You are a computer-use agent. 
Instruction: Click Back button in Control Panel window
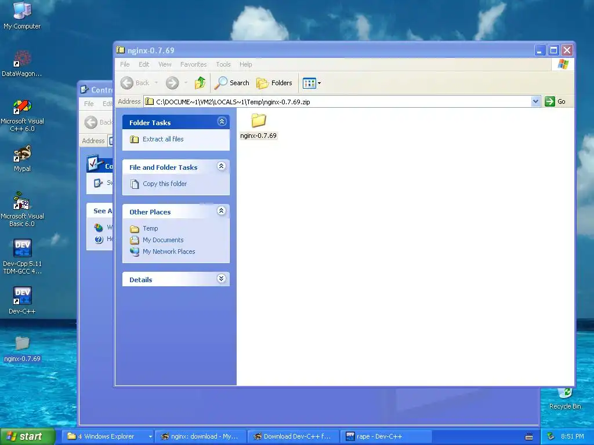coord(99,122)
